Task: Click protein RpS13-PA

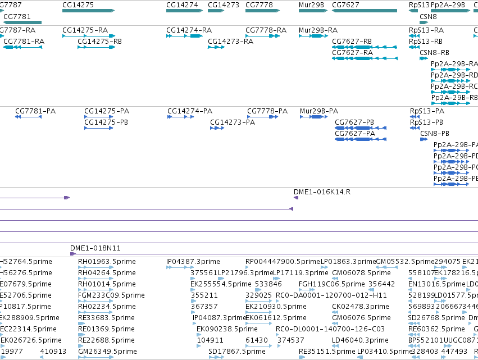Action: (x=427, y=111)
